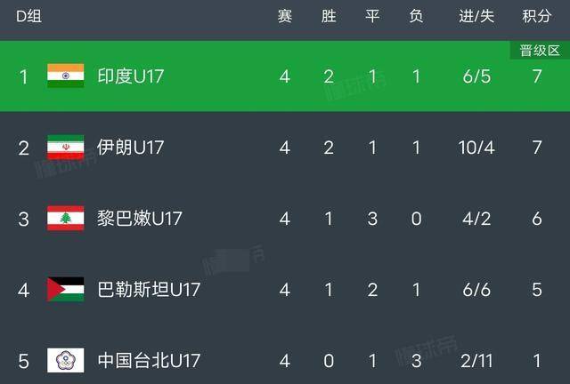Viewport: 570px width, 384px height.
Task: Select the 巴勒斯坦U17 team name
Action: coord(148,290)
